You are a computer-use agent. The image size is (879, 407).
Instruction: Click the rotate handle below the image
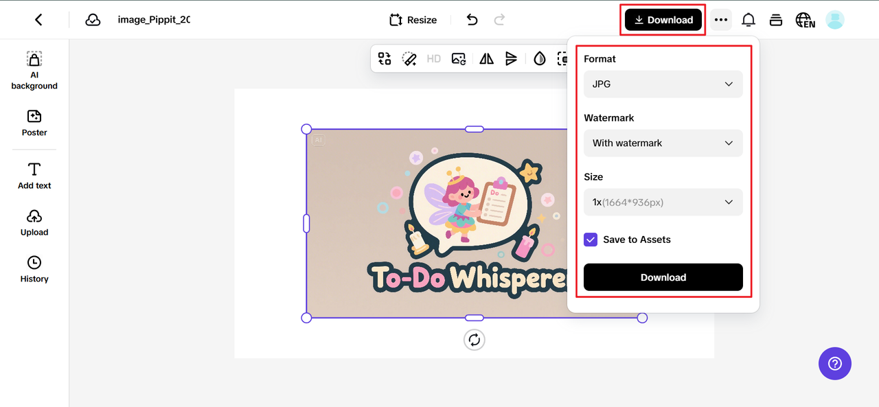click(x=474, y=340)
